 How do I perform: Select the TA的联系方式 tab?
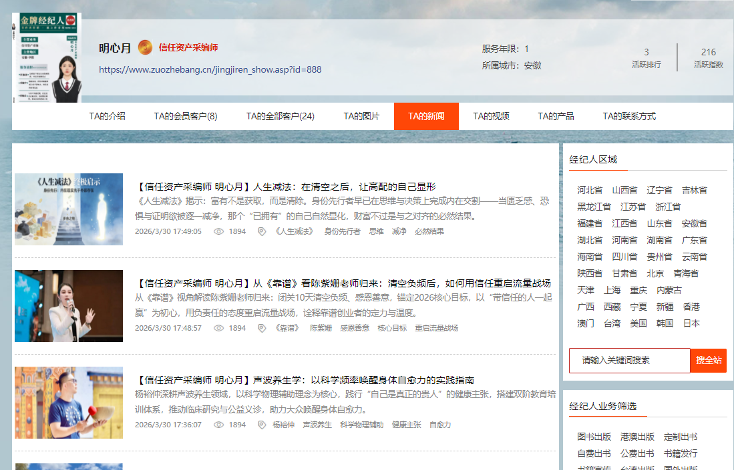pos(628,116)
